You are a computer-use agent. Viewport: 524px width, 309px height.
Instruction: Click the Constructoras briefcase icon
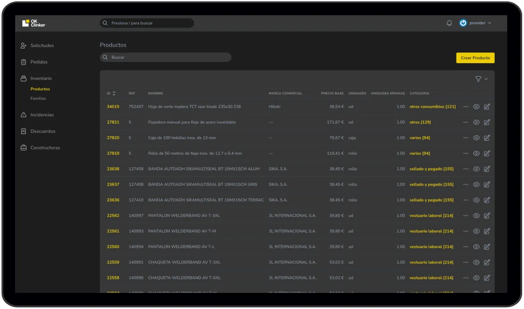[x=24, y=148]
